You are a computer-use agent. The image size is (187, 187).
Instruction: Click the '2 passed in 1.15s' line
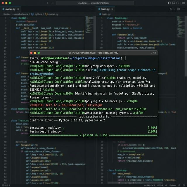pos(93,135)
